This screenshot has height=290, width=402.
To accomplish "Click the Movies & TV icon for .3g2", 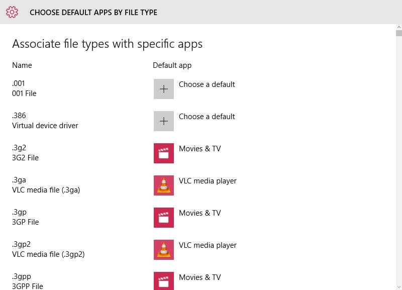I will 164,153.
